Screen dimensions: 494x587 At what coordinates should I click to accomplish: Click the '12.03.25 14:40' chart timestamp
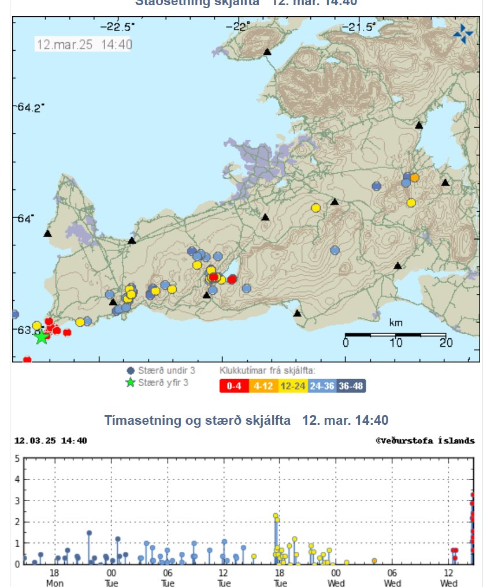click(x=51, y=440)
